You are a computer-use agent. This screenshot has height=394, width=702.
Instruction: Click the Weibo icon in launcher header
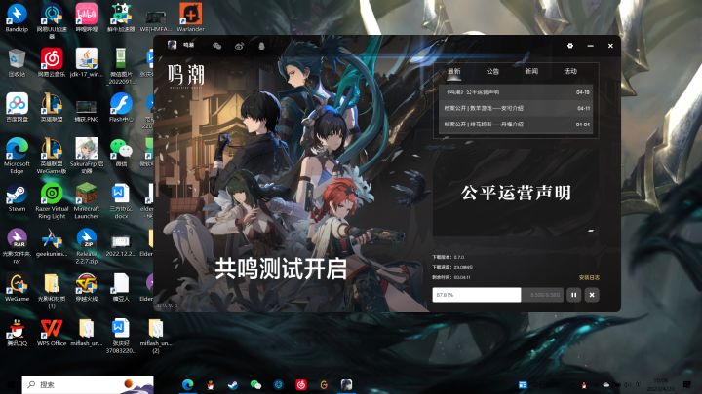(x=239, y=46)
